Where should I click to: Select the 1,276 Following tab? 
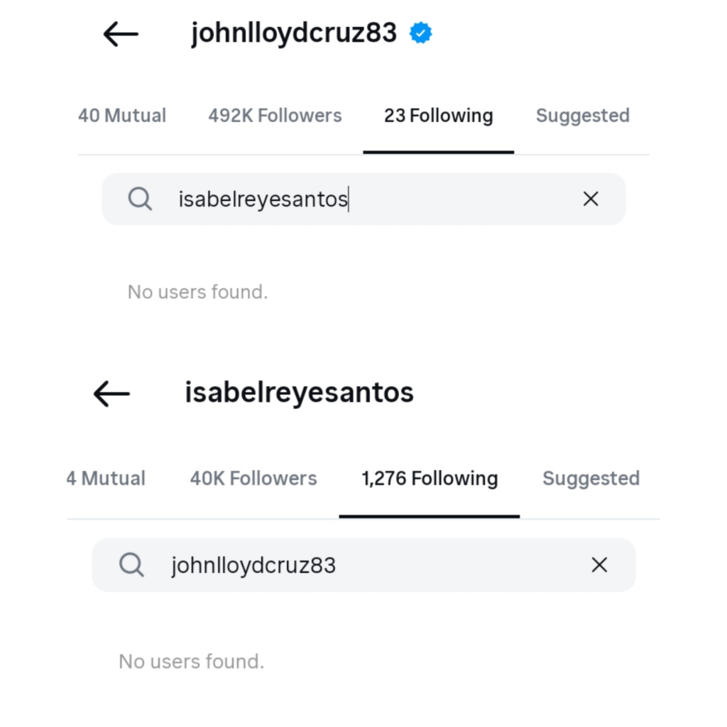pos(430,479)
